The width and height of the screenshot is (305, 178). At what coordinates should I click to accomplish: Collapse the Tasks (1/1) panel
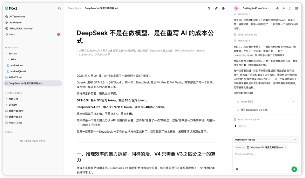pyautogui.click(x=293, y=102)
